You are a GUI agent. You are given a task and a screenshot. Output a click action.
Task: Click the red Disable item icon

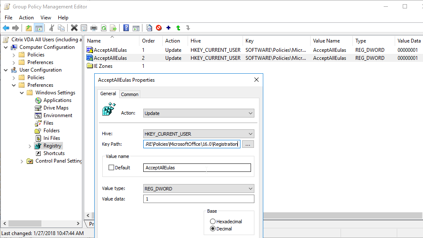pos(159,28)
